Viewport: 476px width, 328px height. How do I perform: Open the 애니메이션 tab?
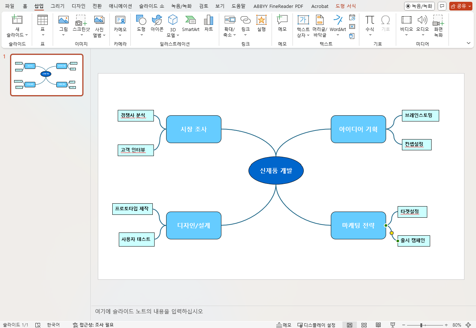120,6
